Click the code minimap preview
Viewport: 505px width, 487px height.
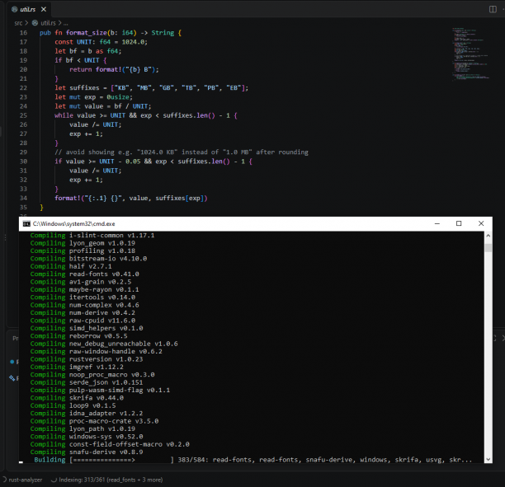[x=470, y=54]
